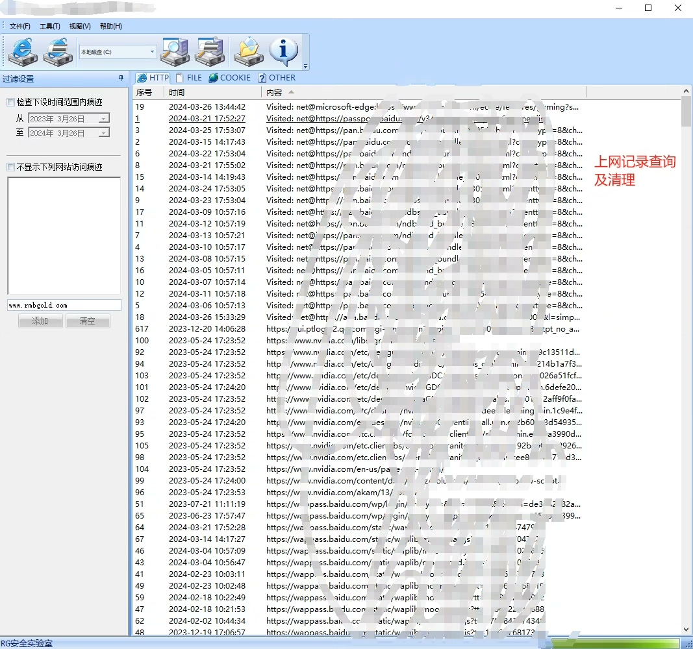Open the 文件(F) menu
The width and height of the screenshot is (693, 649).
click(x=20, y=26)
